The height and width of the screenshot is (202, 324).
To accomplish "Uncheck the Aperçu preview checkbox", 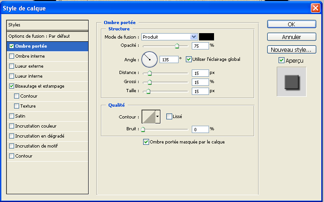I will pos(281,60).
